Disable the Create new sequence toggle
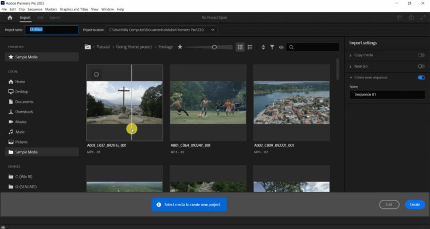430x229 pixels. pos(421,77)
